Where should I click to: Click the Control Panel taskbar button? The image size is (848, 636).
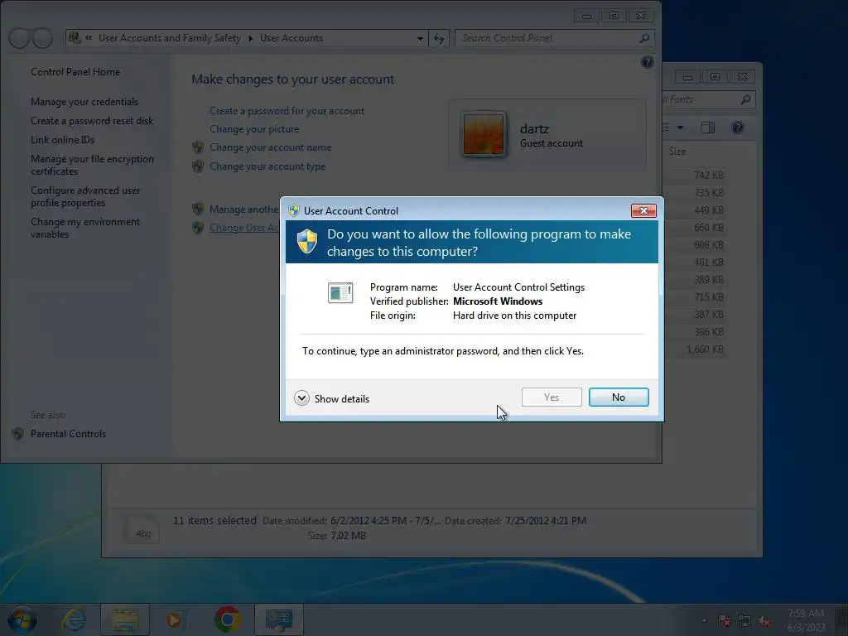click(279, 619)
